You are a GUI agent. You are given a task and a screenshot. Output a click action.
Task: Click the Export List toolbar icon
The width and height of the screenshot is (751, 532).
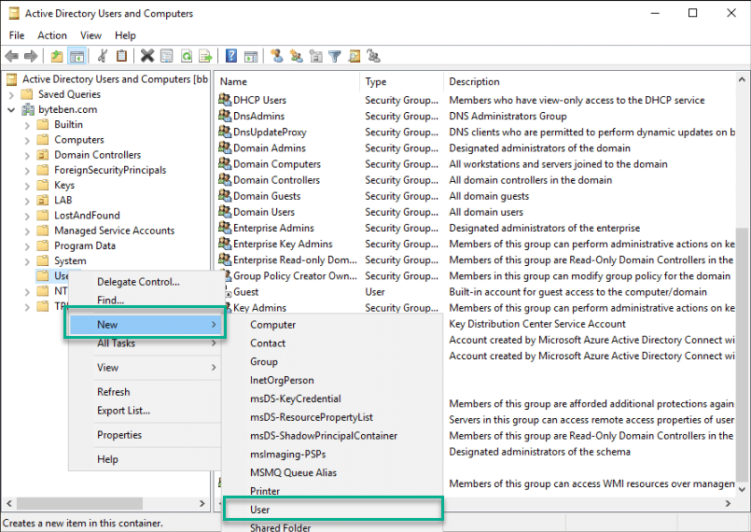[205, 56]
